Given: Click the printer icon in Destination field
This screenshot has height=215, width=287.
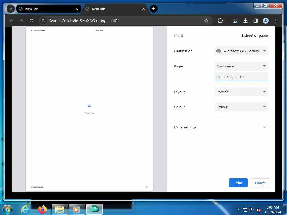Looking at the screenshot, I should pos(218,51).
